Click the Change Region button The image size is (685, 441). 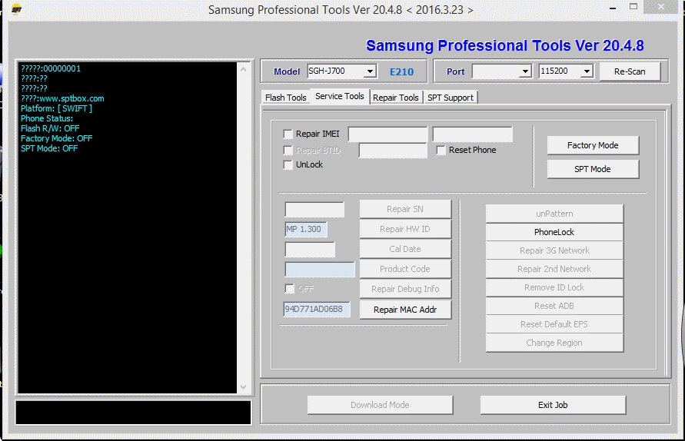(554, 343)
